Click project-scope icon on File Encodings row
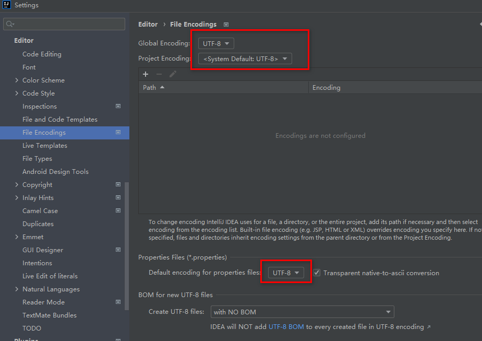Screen dimensions: 482x341 [x=118, y=132]
